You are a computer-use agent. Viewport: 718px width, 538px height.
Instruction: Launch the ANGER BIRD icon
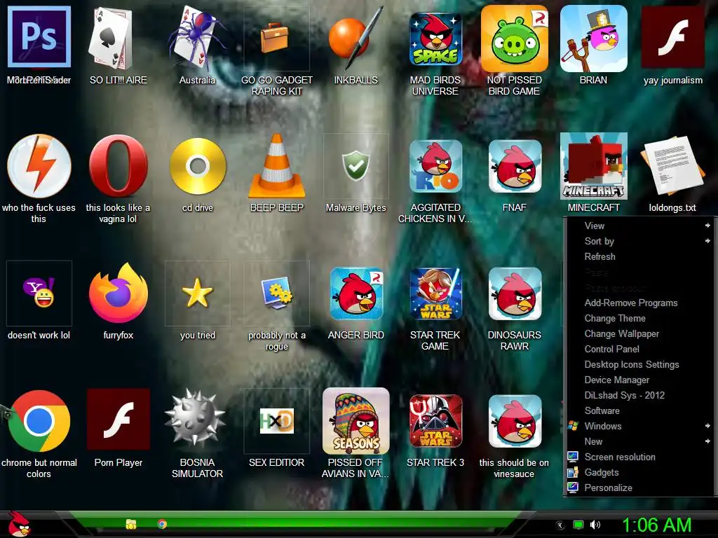coord(356,294)
